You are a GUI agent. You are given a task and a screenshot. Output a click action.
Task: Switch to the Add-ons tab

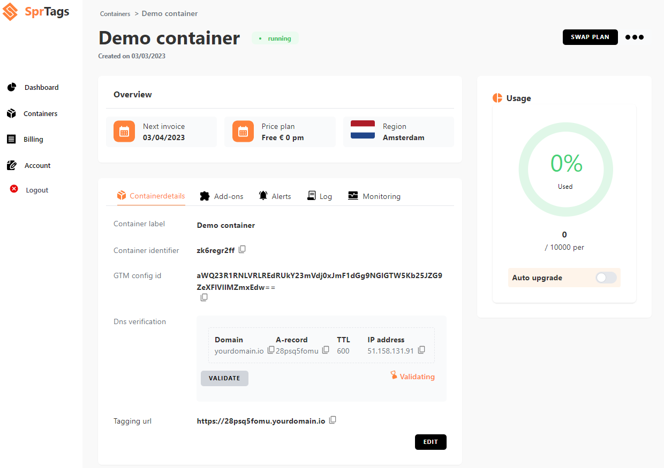[221, 196]
